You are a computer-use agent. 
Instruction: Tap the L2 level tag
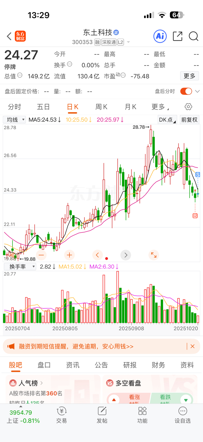click(x=121, y=42)
